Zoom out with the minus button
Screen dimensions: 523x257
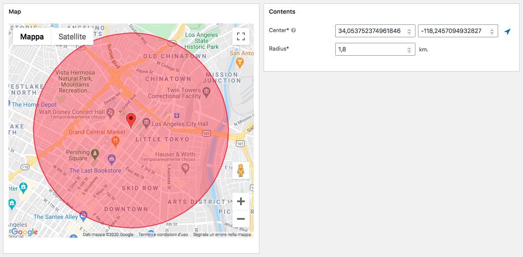[241, 219]
